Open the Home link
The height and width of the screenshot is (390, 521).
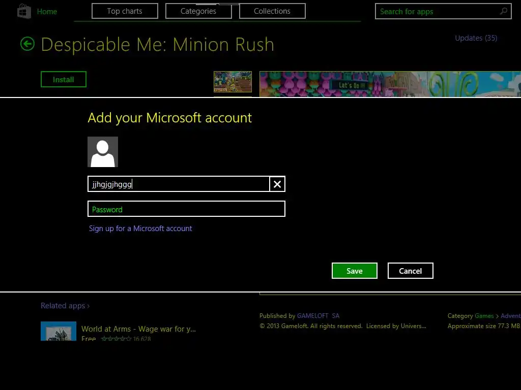point(47,11)
